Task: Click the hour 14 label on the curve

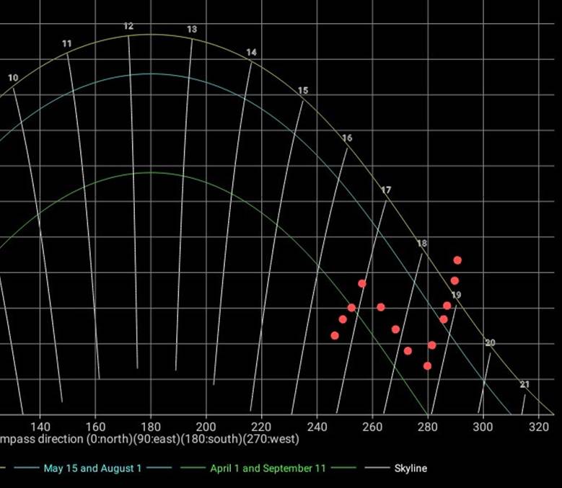Action: (251, 53)
